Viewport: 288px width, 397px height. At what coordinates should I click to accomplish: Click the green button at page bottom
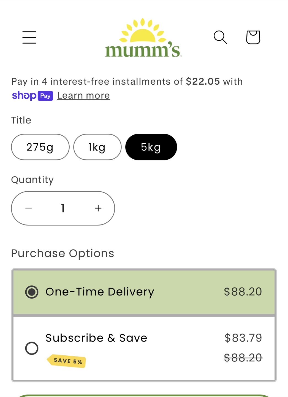pyautogui.click(x=144, y=396)
